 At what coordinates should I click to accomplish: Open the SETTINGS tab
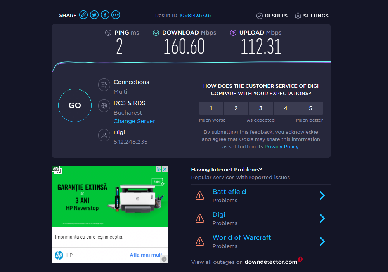(x=312, y=16)
